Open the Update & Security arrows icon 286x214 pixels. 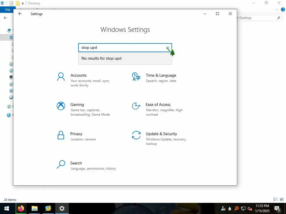tap(136, 135)
